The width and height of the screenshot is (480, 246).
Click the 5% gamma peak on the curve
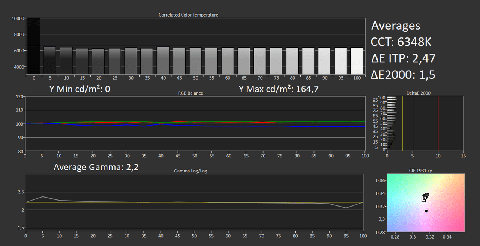(43, 196)
